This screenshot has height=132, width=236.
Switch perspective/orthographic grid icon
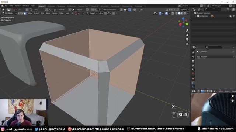[187, 44]
